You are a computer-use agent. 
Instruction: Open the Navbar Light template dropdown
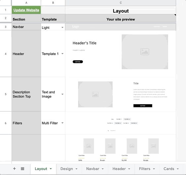tap(63, 28)
